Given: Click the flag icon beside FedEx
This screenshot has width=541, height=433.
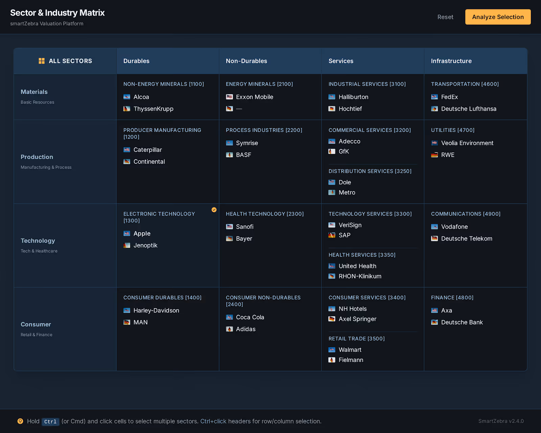Looking at the screenshot, I should [434, 97].
